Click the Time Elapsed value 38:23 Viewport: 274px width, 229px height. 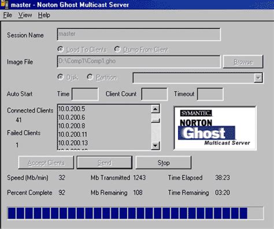pyautogui.click(x=223, y=177)
